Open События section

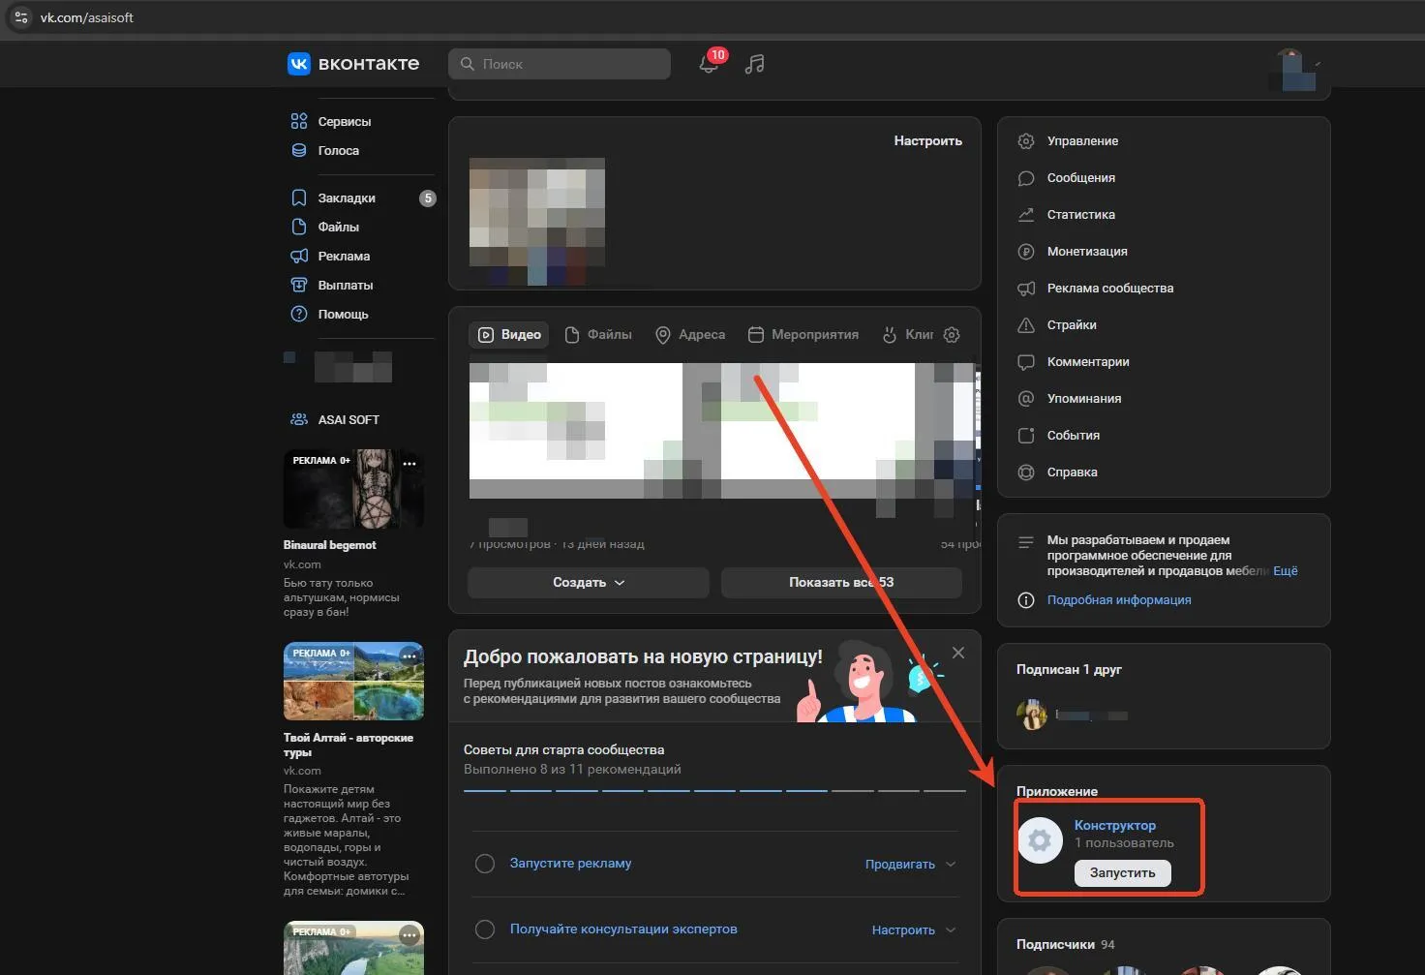[1059, 436]
